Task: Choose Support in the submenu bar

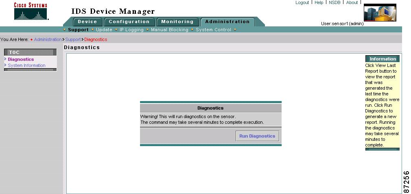Action: [78, 30]
